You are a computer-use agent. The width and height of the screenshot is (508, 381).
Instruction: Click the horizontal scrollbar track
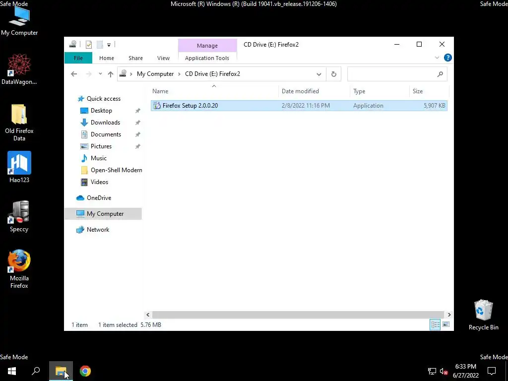[298, 315]
